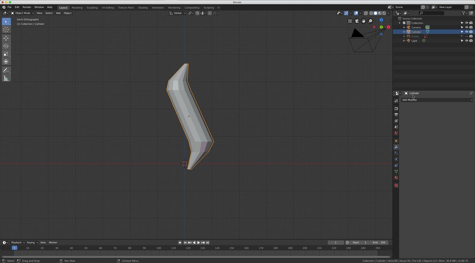Open the Object Mode dropdown
The image size is (475, 263).
tap(22, 13)
